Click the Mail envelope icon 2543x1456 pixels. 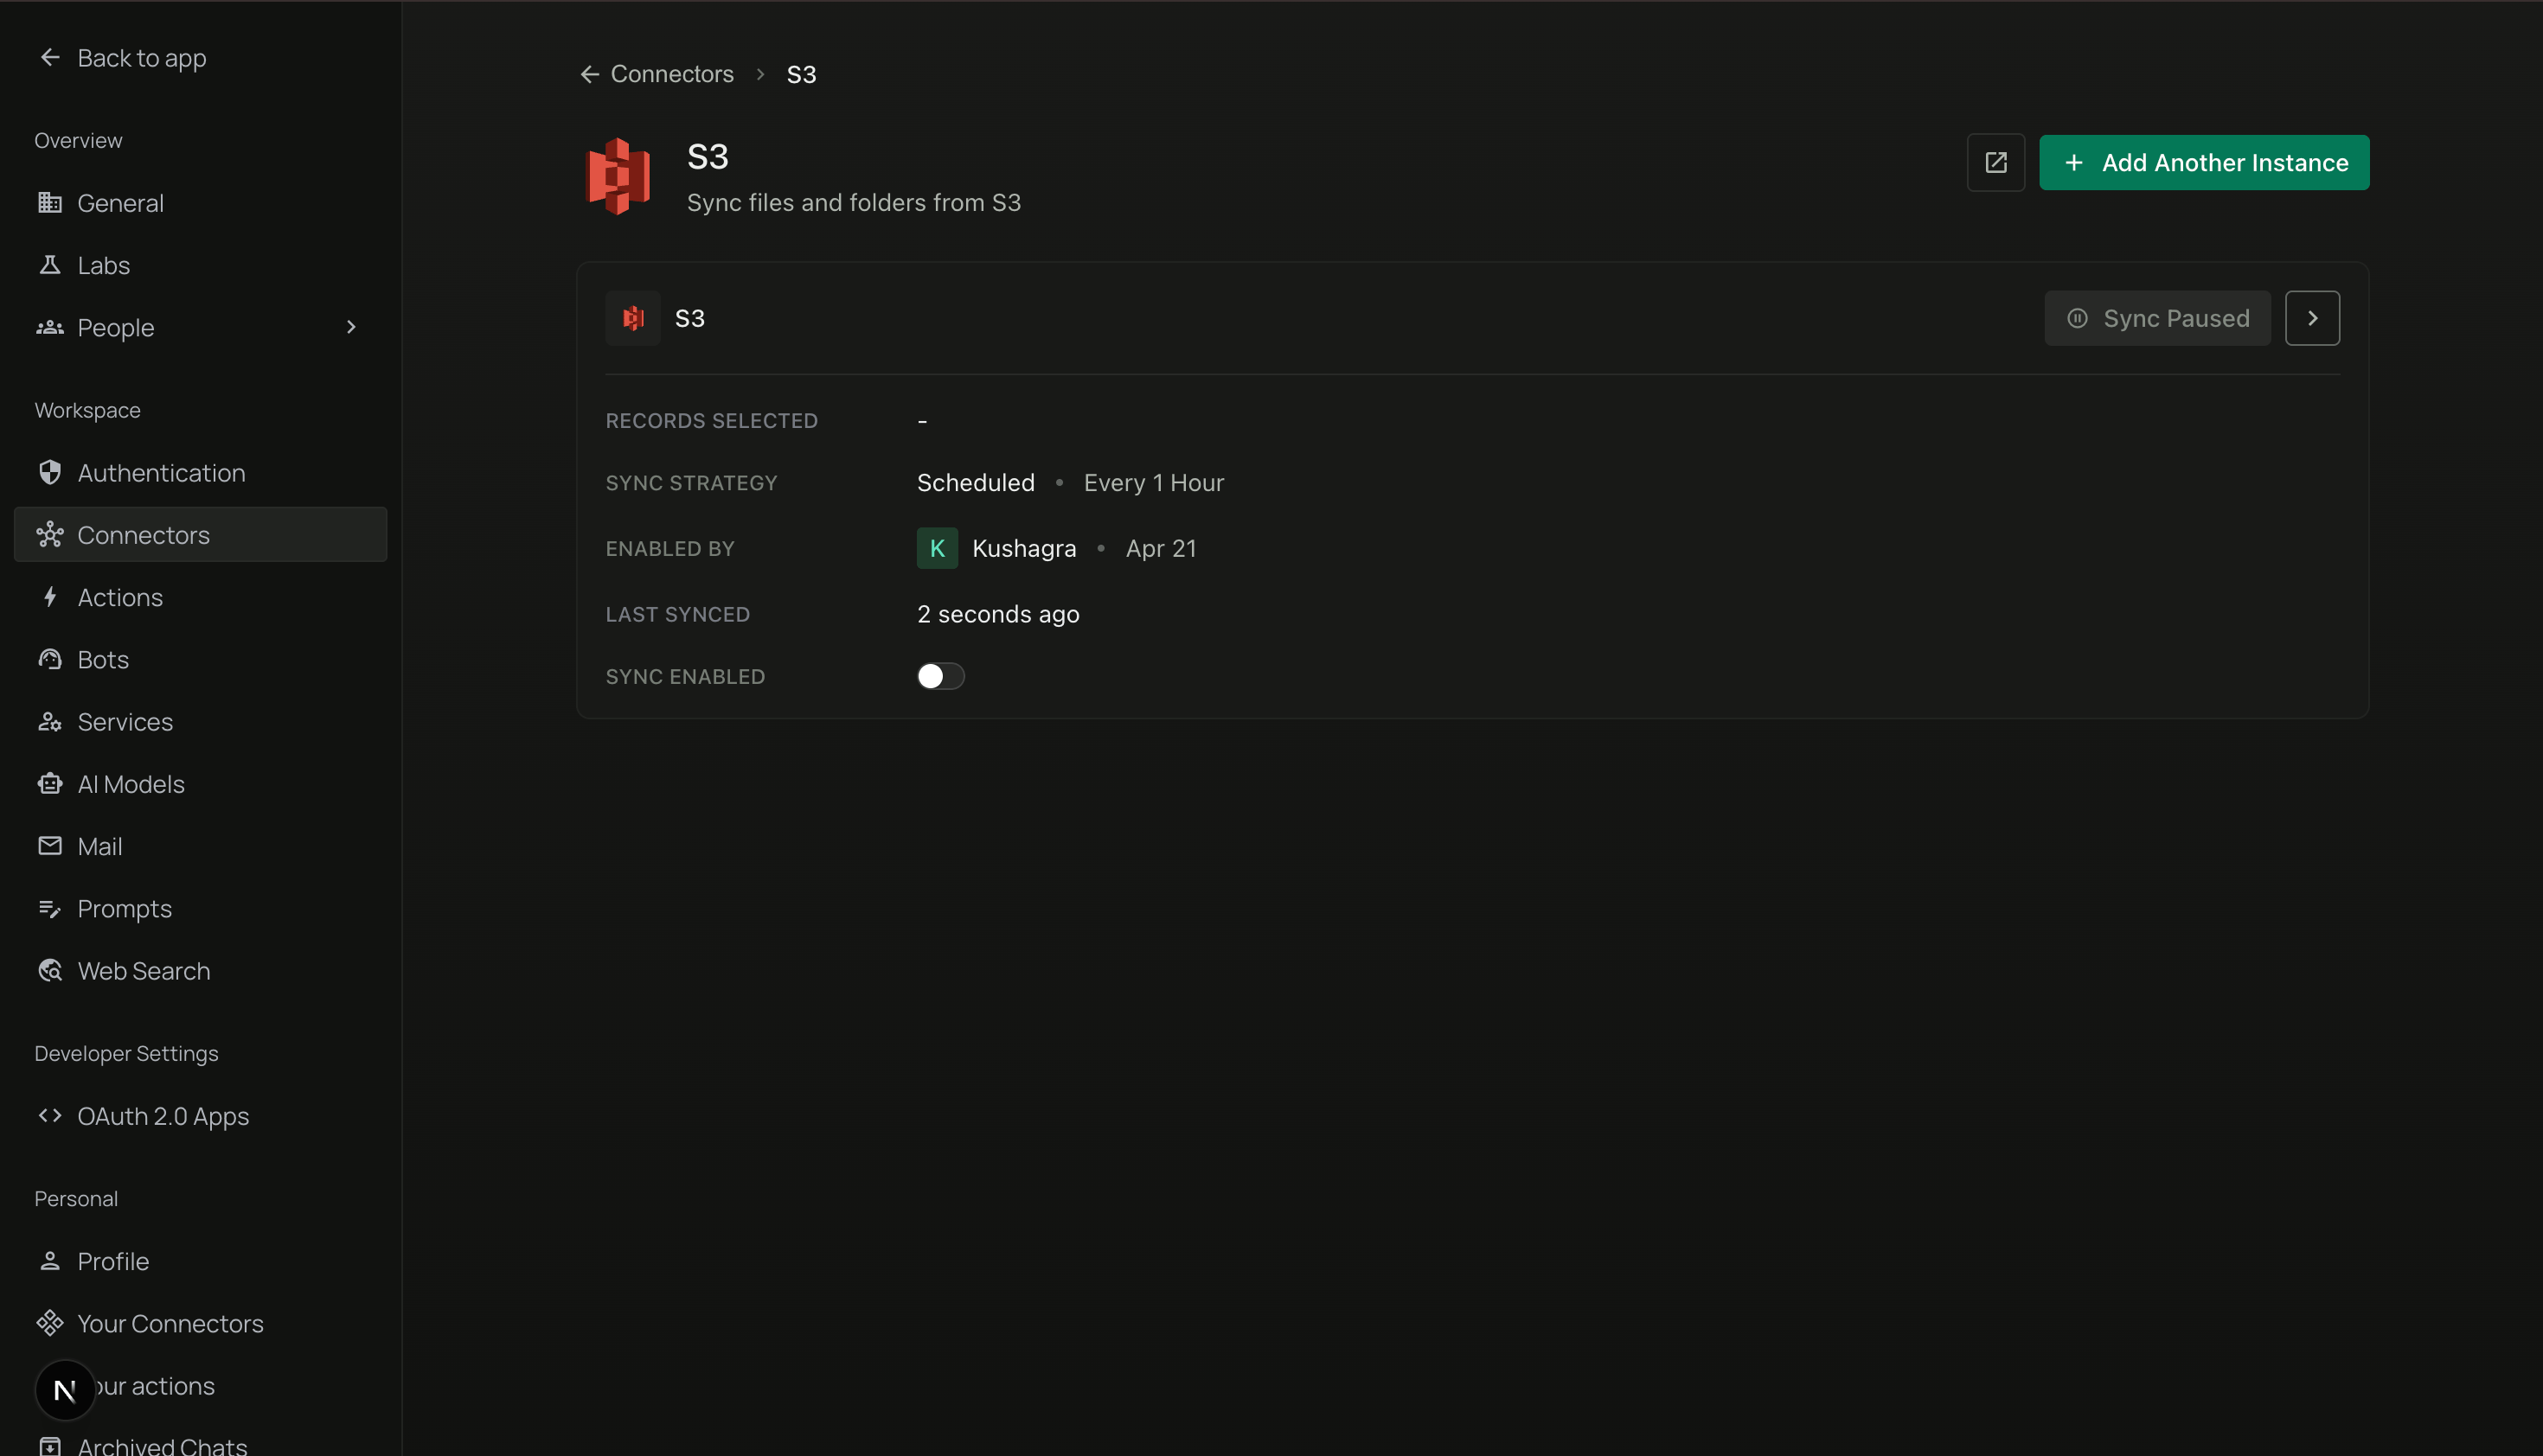[50, 846]
